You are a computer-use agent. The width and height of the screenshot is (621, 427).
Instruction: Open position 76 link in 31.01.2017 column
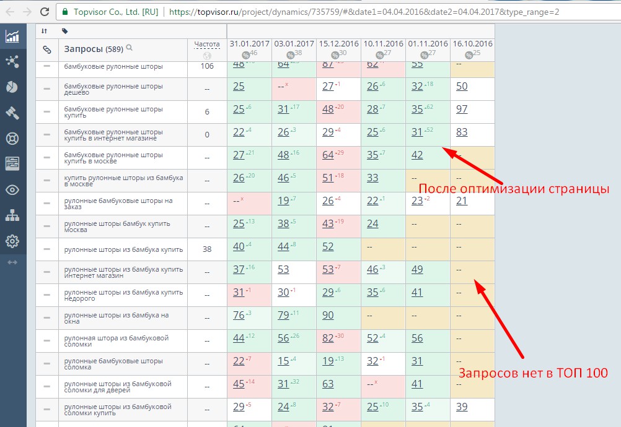[x=239, y=316]
